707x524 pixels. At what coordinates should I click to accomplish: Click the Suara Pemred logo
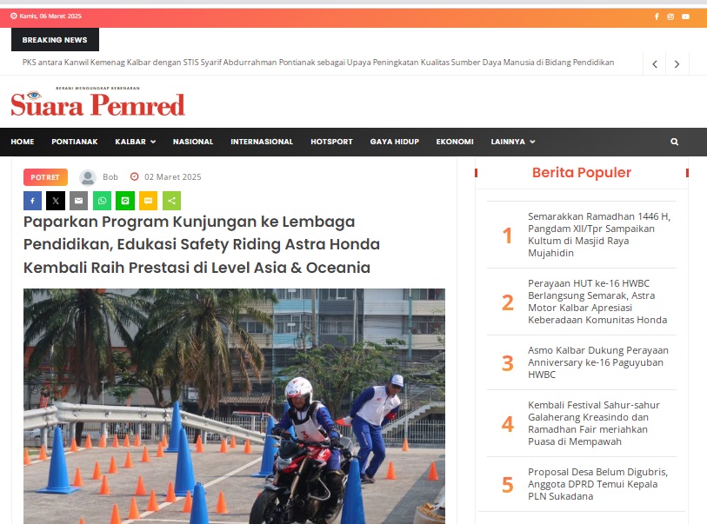point(98,102)
